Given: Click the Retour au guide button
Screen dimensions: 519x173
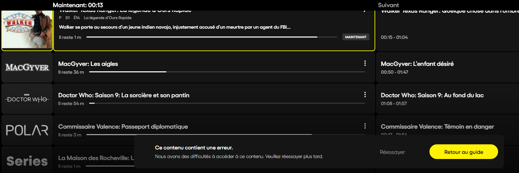Looking at the screenshot, I should pyautogui.click(x=463, y=152).
